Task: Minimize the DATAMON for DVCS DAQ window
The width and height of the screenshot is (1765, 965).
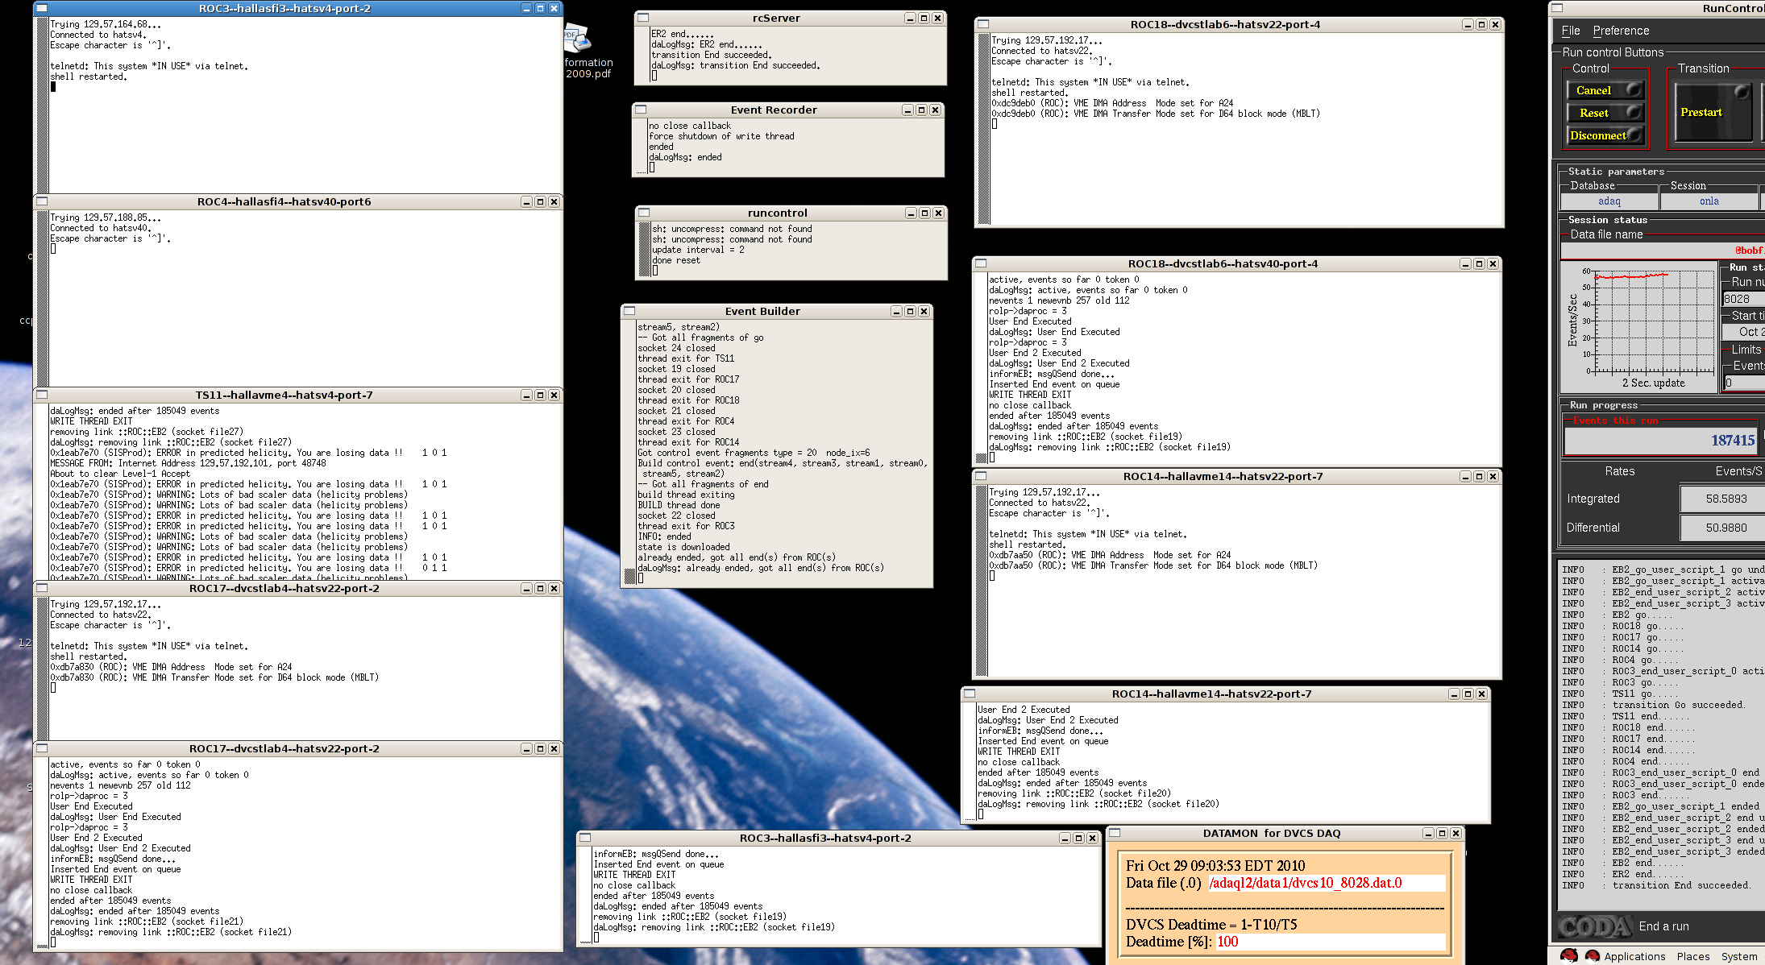Action: click(x=1428, y=833)
